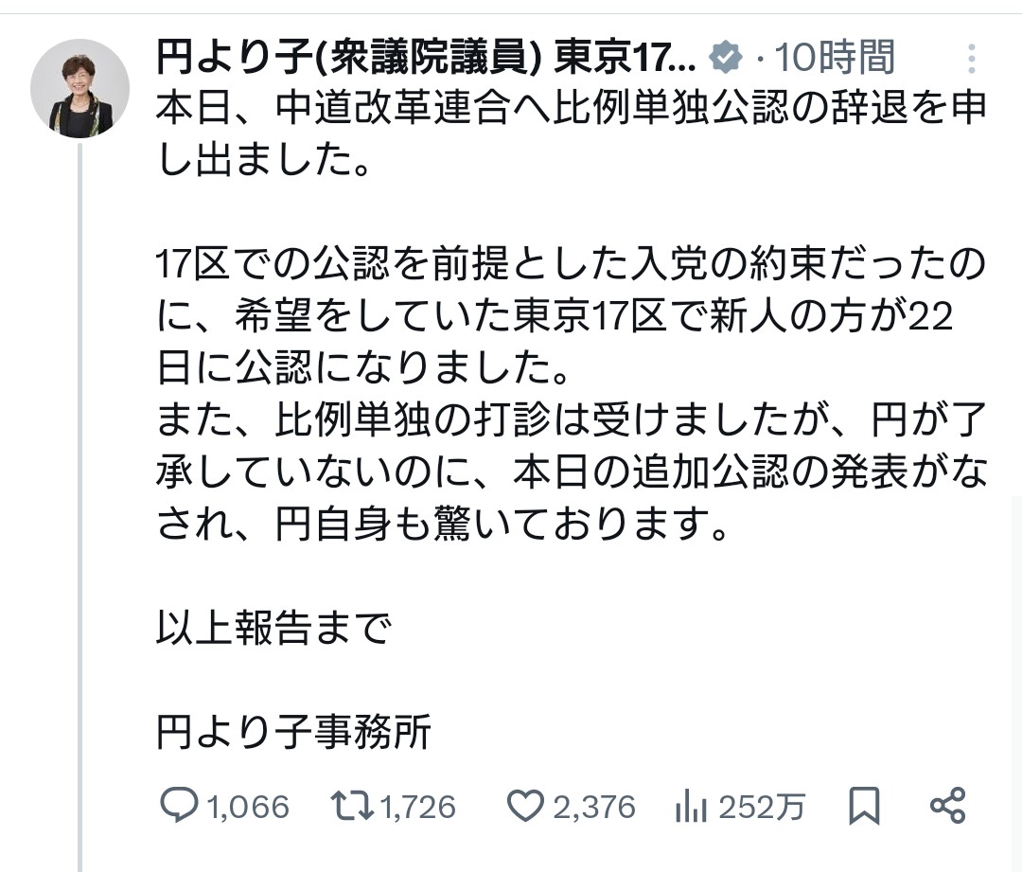
Task: Share the post using share icon
Action: (x=947, y=806)
